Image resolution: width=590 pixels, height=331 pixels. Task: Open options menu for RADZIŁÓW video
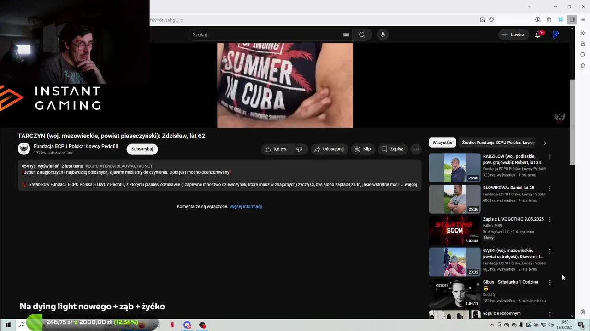(549, 157)
